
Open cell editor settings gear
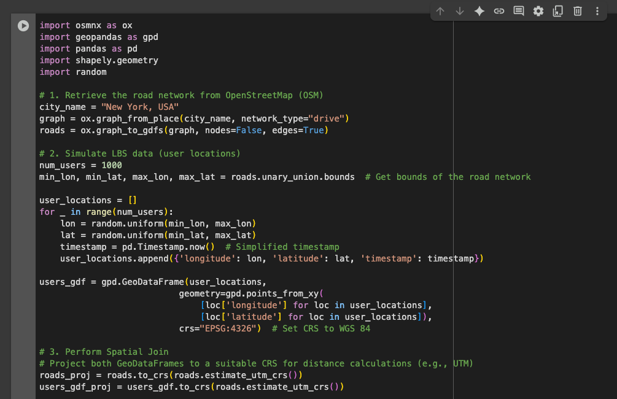click(x=538, y=11)
